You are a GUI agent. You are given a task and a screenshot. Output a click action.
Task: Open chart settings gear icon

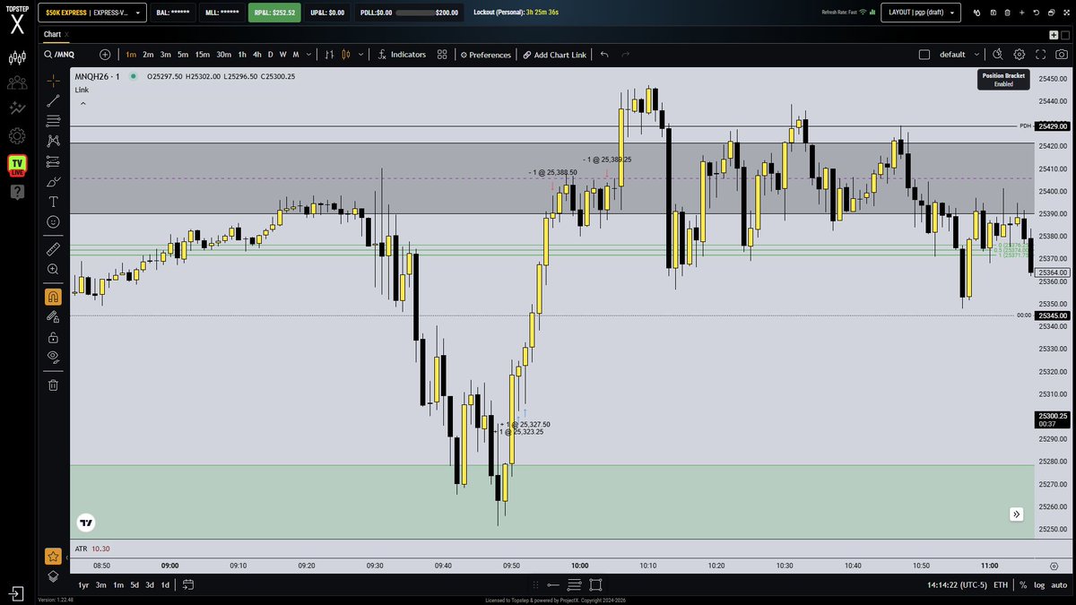tap(1019, 55)
